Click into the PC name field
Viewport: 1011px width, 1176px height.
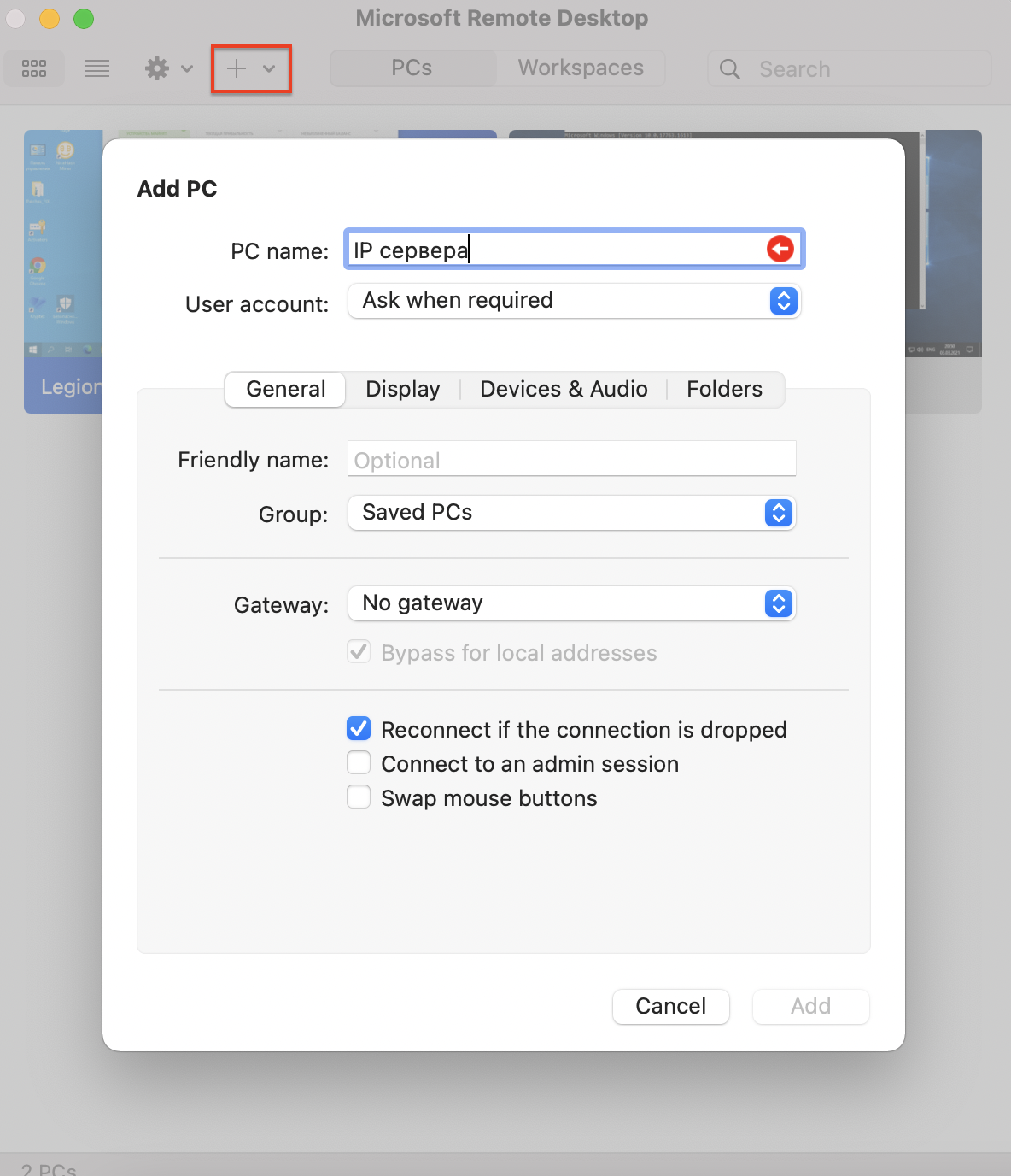tap(574, 250)
